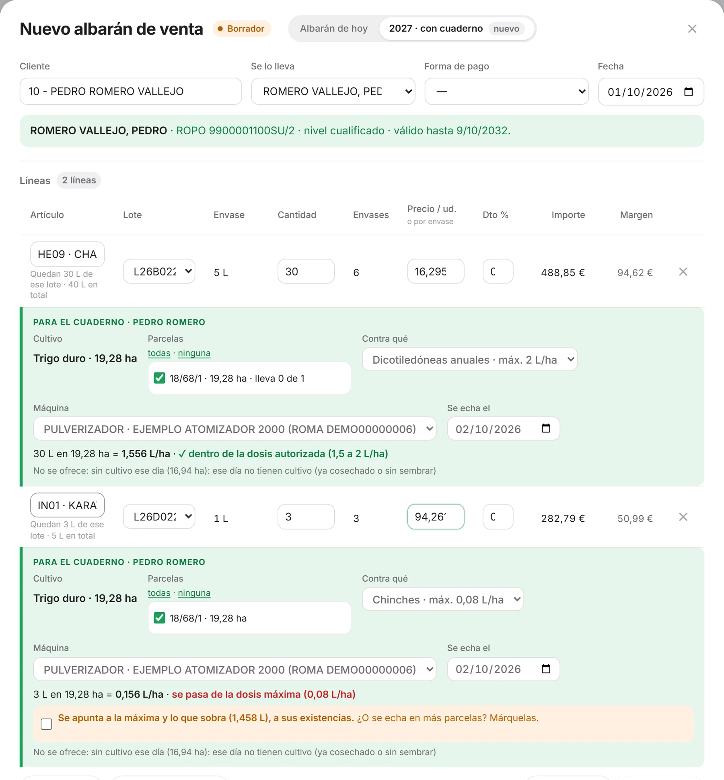Open the calendar picker in the Fecha field

(688, 92)
